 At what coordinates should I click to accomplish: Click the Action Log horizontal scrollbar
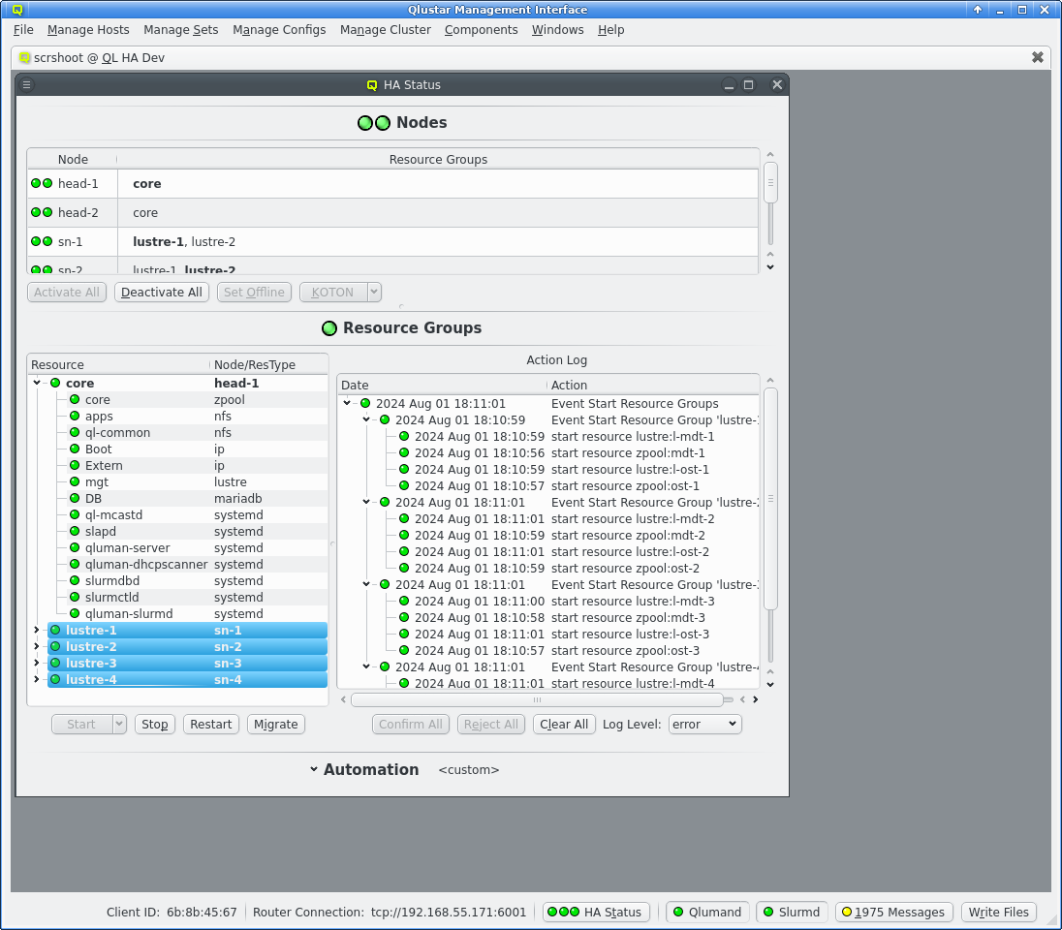click(537, 699)
